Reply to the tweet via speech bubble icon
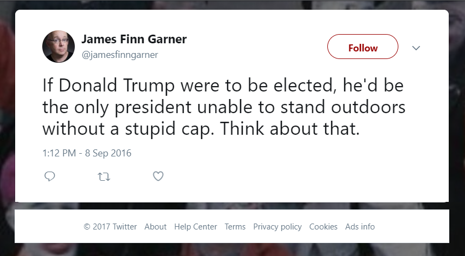This screenshot has height=256, width=465. pyautogui.click(x=50, y=176)
